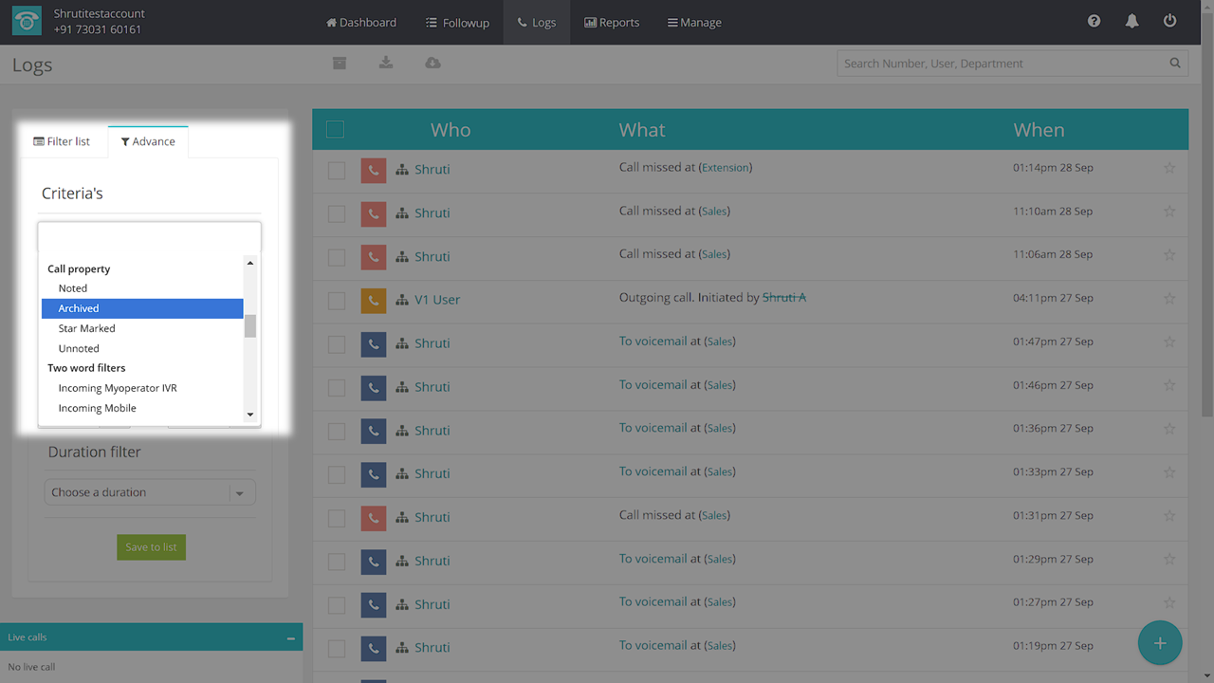
Task: Collapse the Live calls panel
Action: 290,638
